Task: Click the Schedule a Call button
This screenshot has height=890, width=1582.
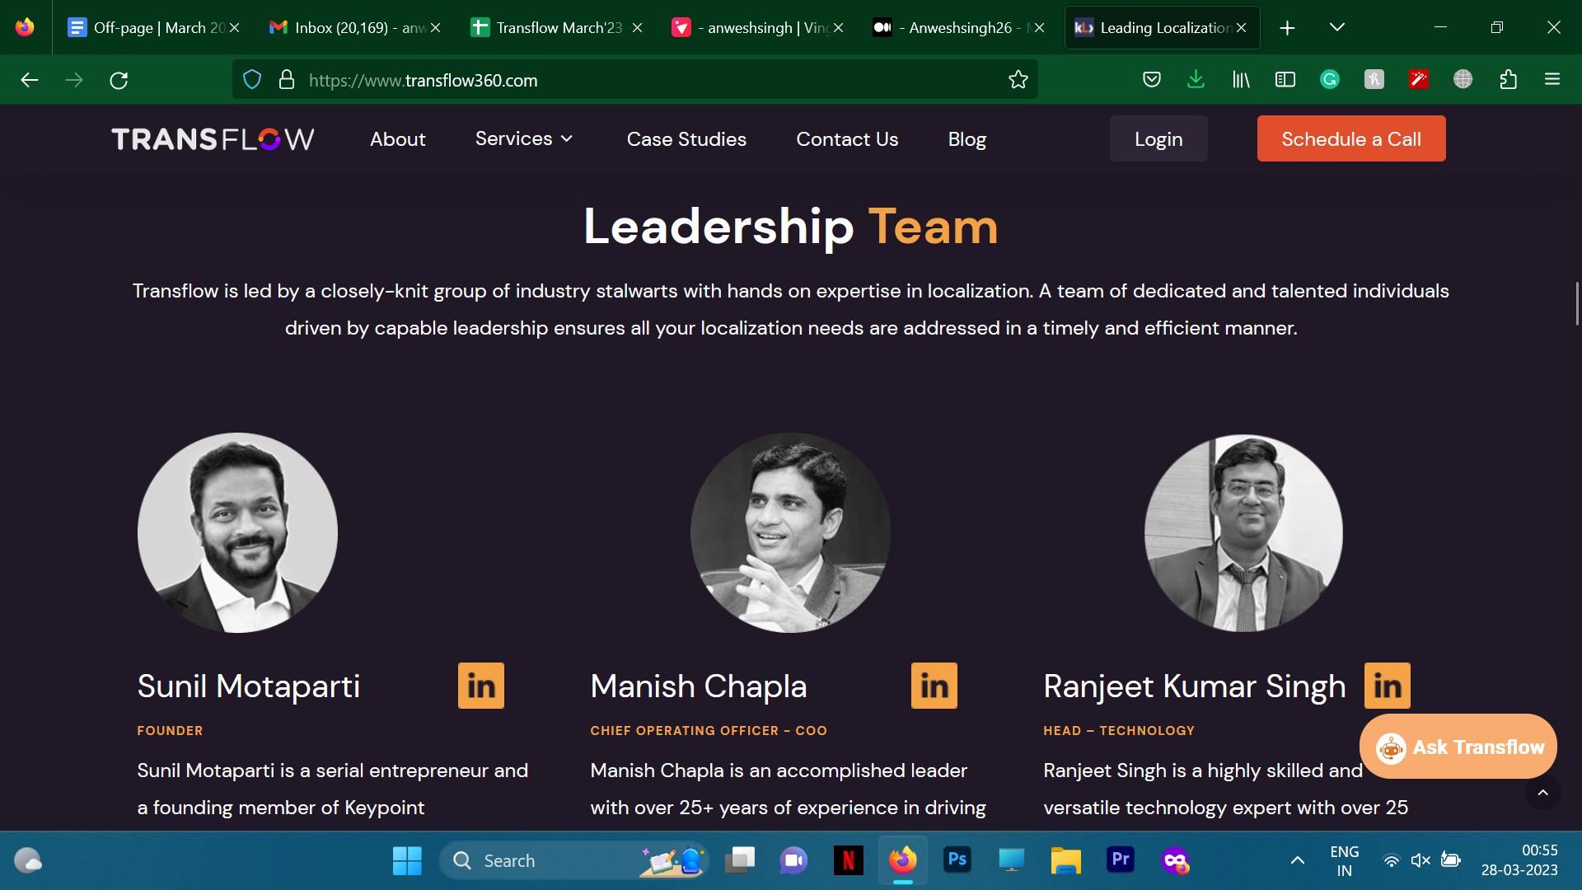Action: pyautogui.click(x=1350, y=138)
